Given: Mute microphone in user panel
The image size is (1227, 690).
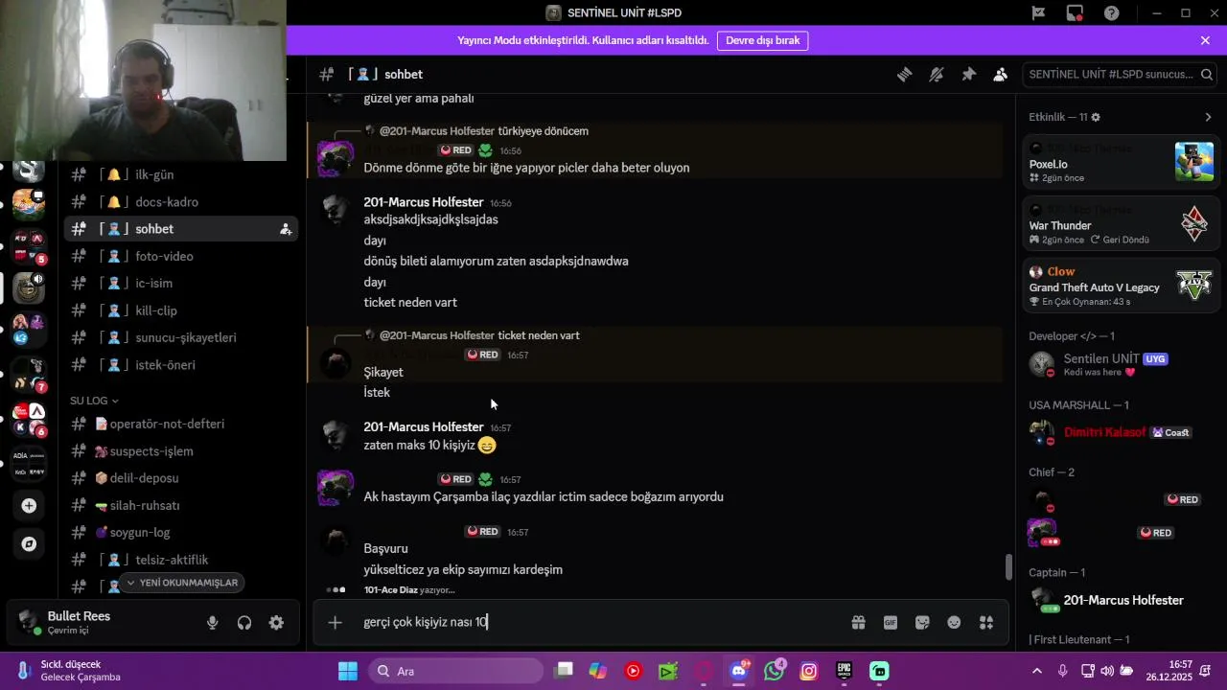Looking at the screenshot, I should click(x=213, y=623).
